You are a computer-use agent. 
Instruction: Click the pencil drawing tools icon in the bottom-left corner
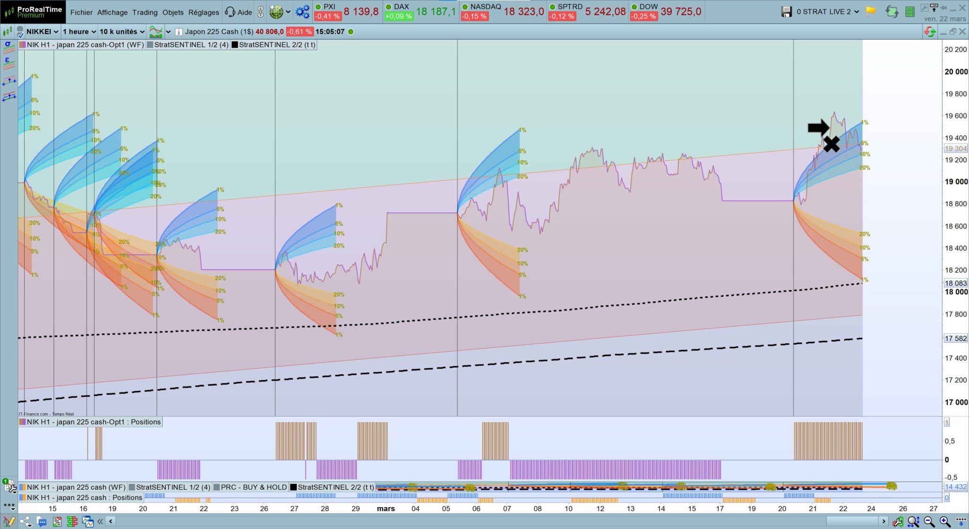tap(9, 522)
